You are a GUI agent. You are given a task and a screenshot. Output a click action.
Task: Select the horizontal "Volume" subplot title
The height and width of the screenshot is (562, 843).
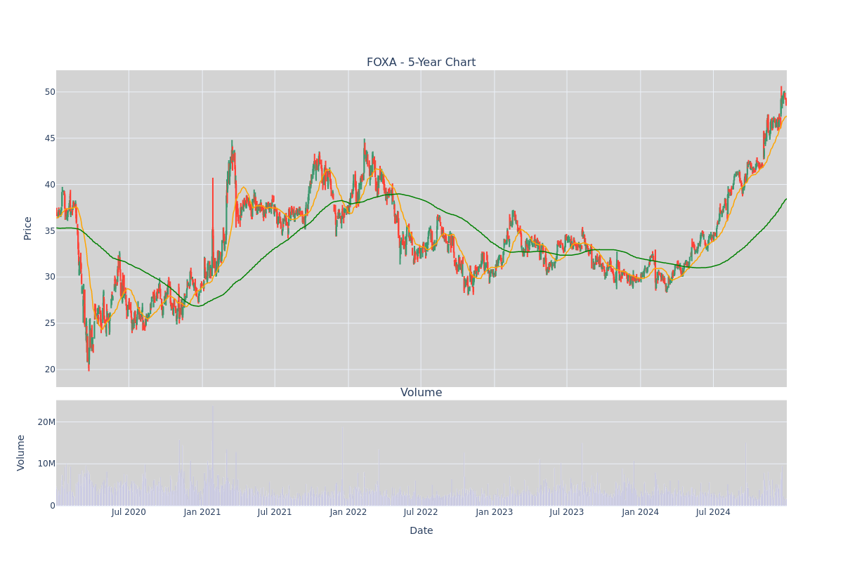421,393
